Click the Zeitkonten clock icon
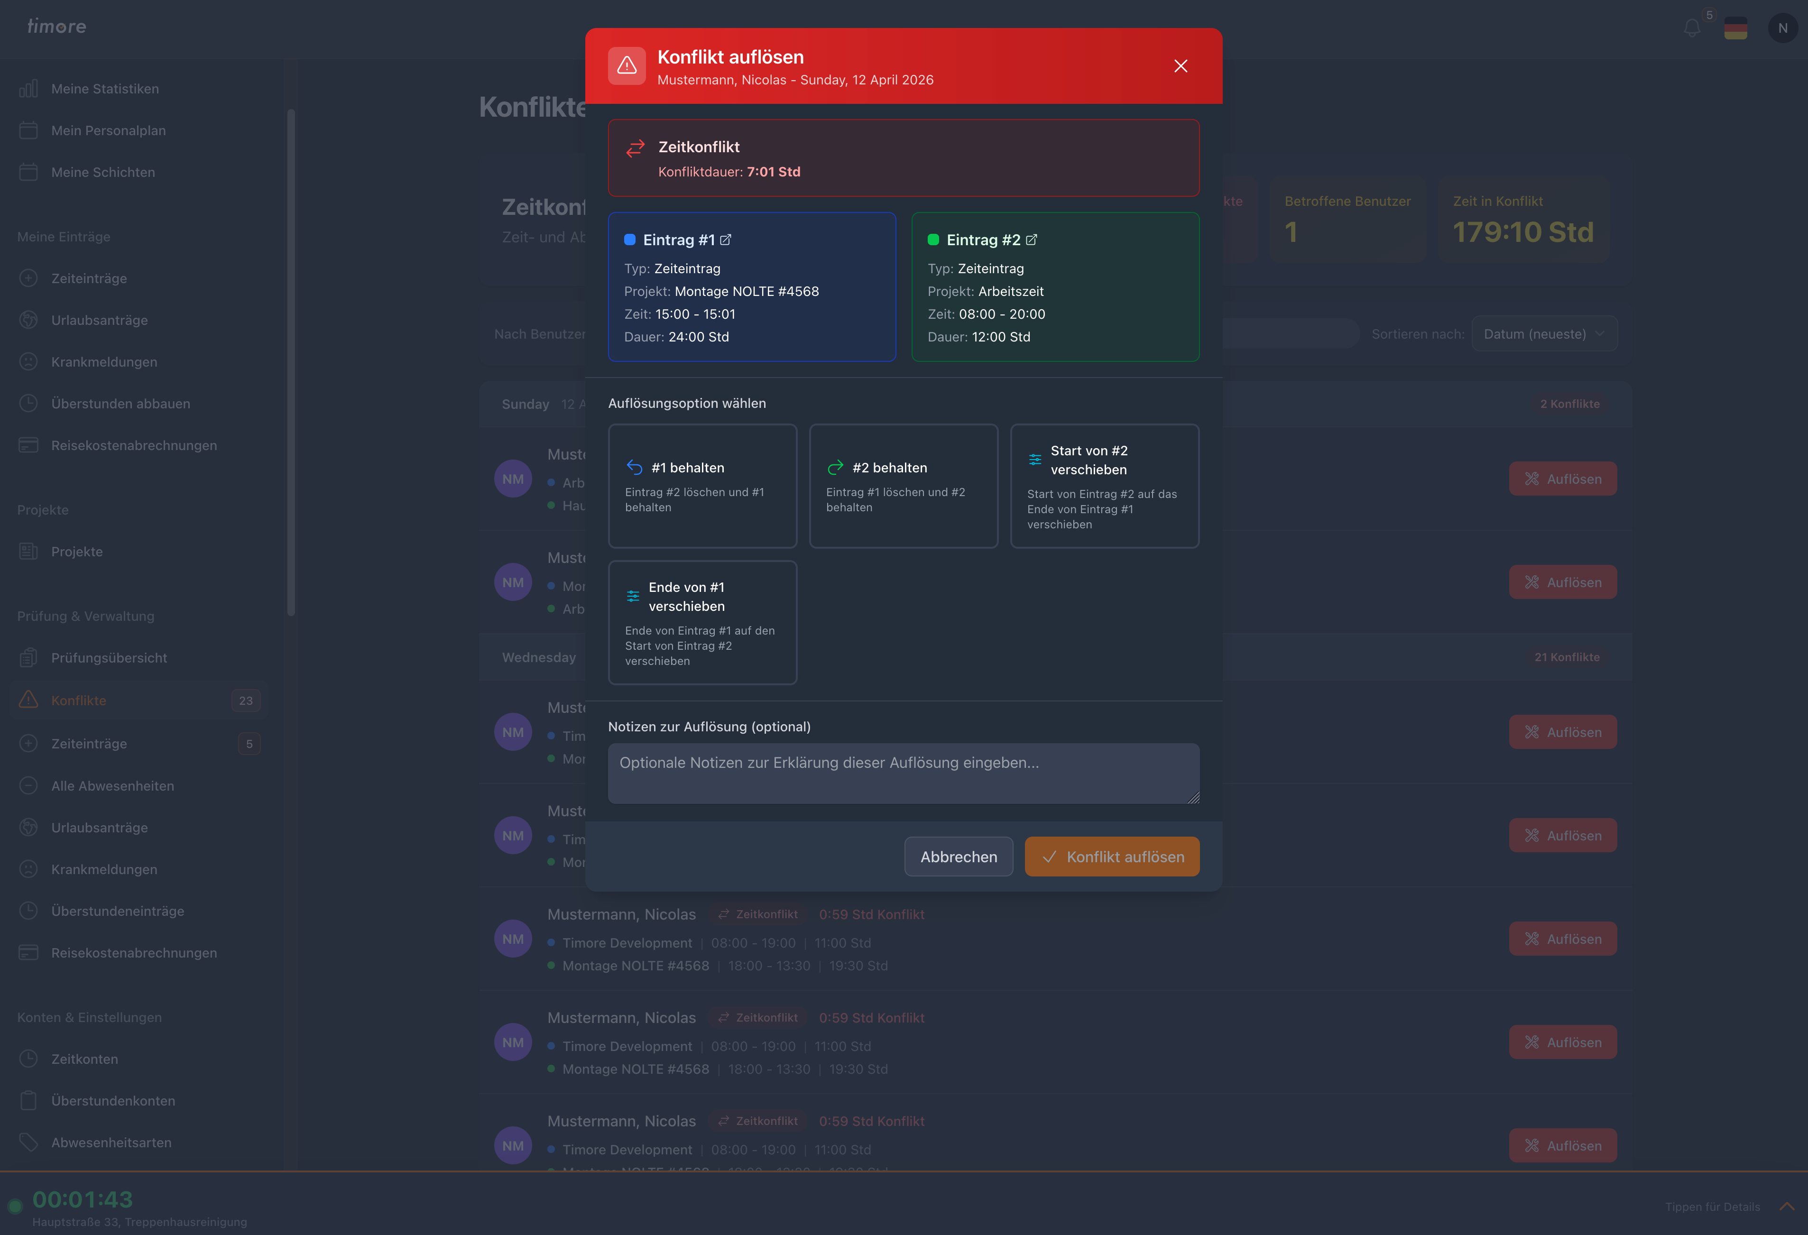 (x=29, y=1059)
